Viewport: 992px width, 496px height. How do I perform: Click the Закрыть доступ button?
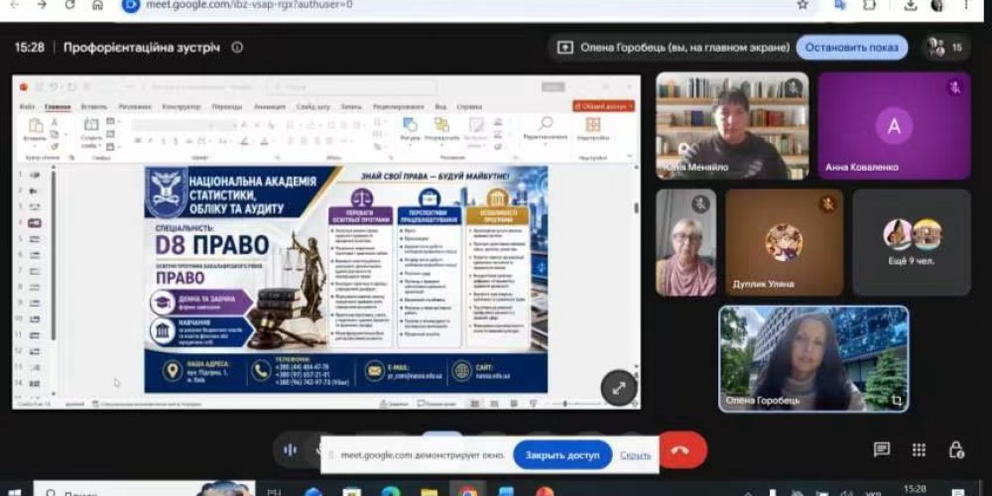[561, 455]
